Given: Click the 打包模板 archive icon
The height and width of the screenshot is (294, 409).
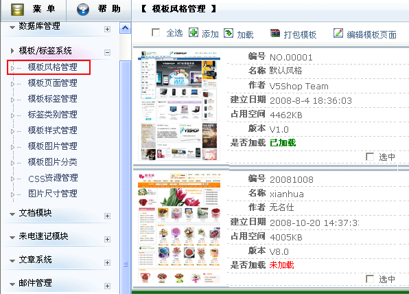Looking at the screenshot, I should pos(275,33).
